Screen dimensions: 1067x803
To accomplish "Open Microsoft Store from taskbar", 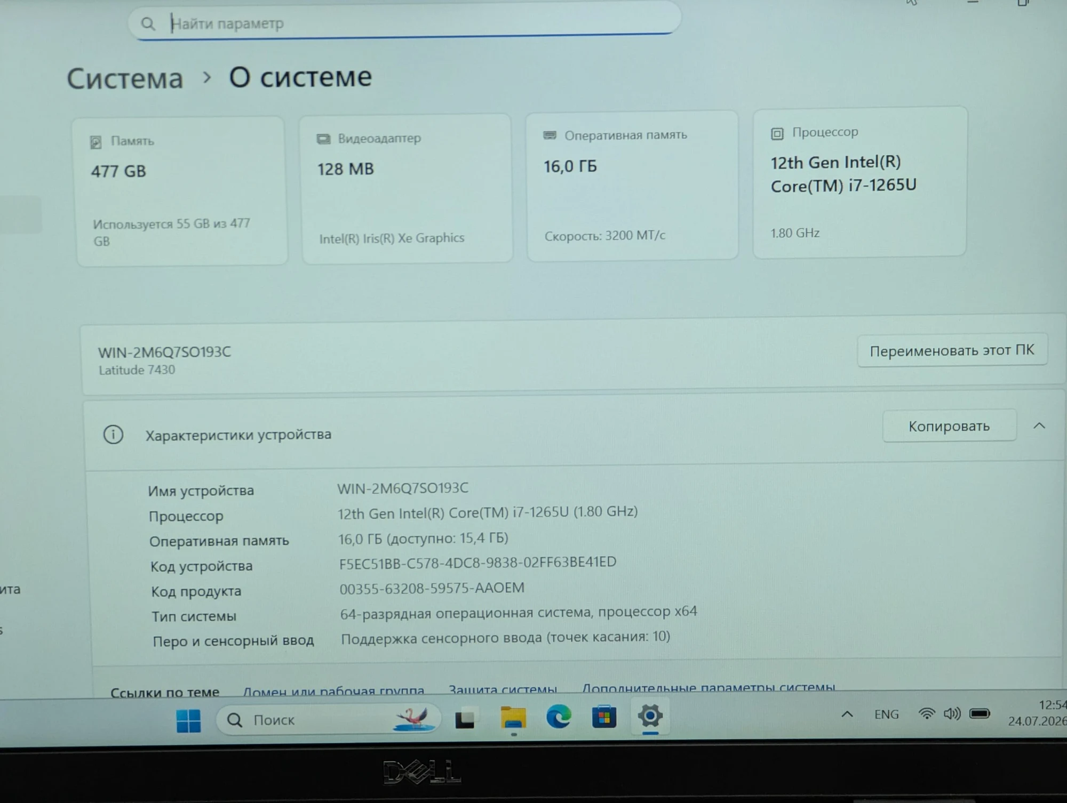I will click(x=604, y=716).
